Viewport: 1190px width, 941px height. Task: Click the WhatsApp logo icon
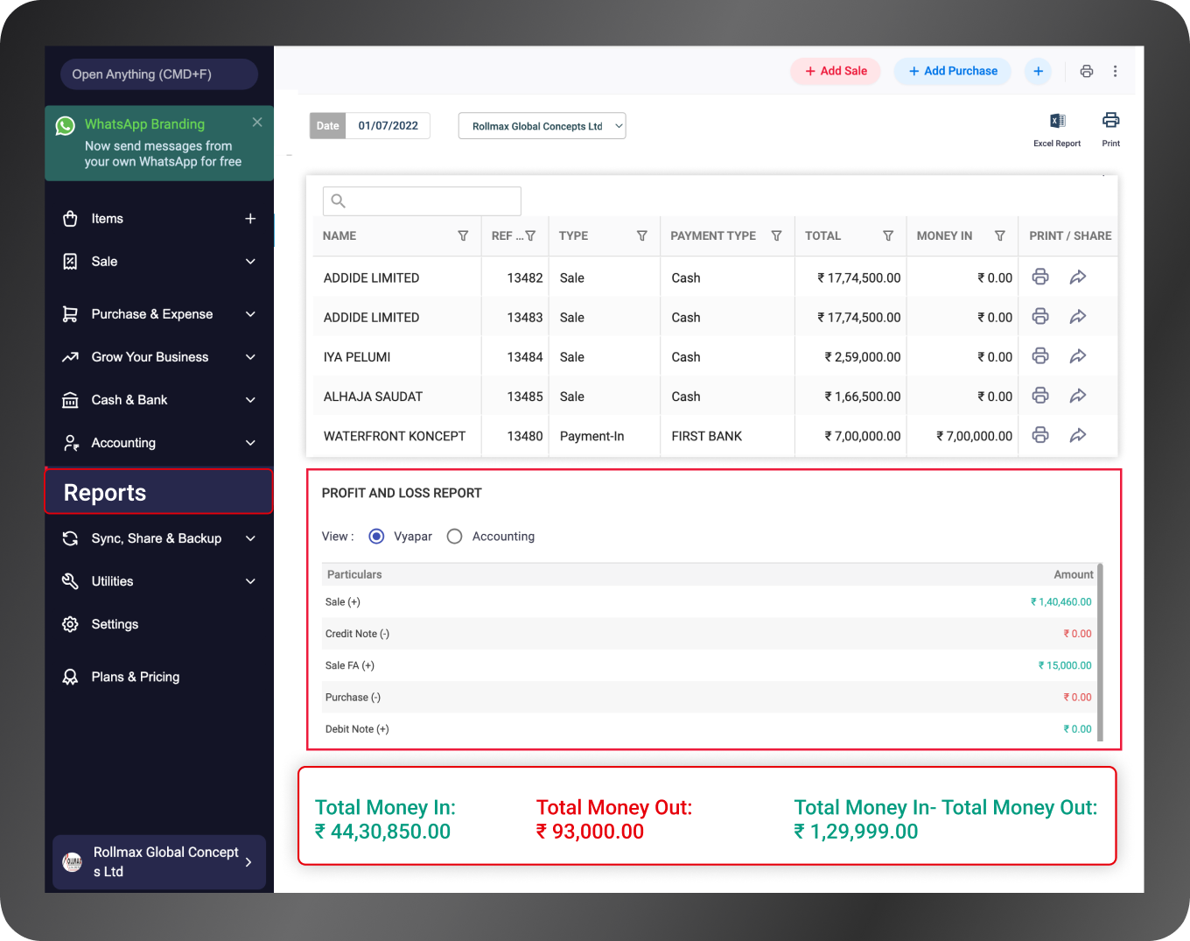click(x=66, y=125)
